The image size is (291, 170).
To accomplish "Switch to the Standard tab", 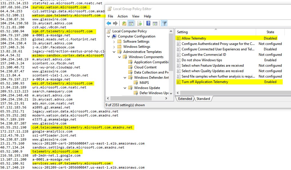I will 203,99.
